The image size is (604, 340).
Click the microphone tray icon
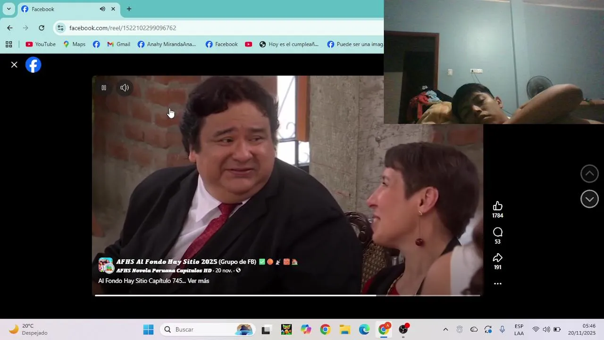tap(502, 329)
